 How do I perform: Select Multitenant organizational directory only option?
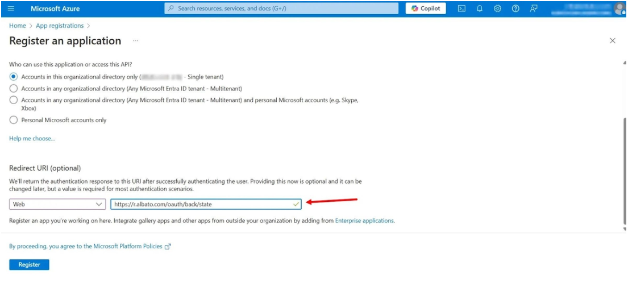pos(14,89)
